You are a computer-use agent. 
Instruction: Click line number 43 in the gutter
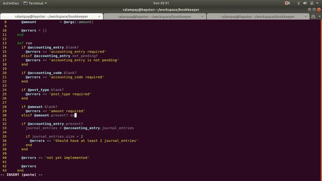[5, 170]
